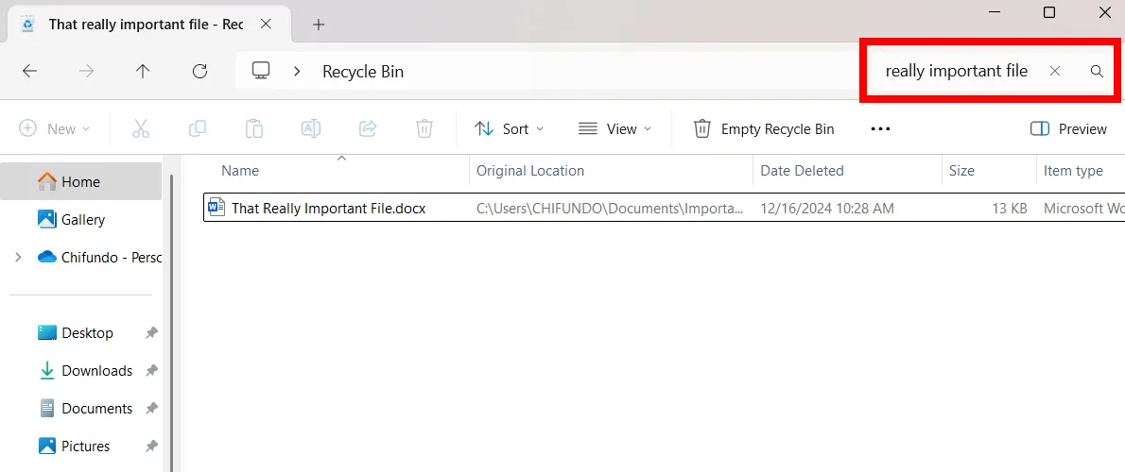Click the Microsoft Wo item type cell
This screenshot has height=472, width=1125.
point(1083,209)
